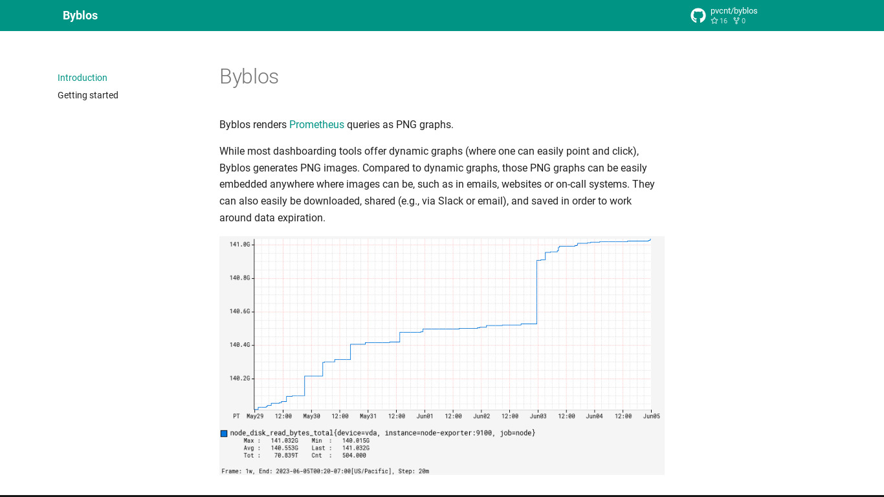Follow the Prometheus hyperlink
Image resolution: width=884 pixels, height=497 pixels.
pos(316,124)
